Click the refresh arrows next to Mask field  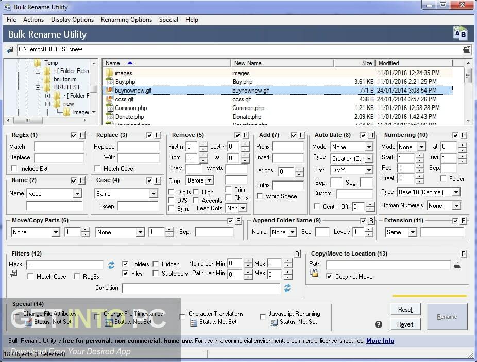pyautogui.click(x=111, y=265)
